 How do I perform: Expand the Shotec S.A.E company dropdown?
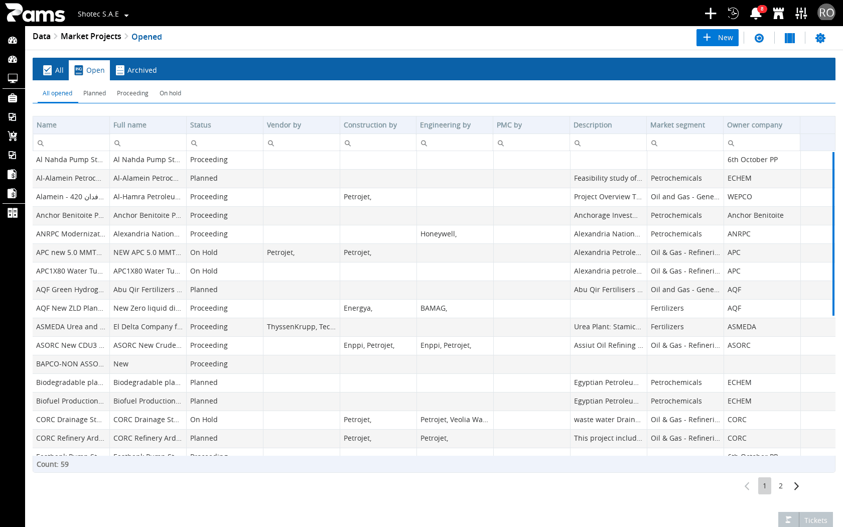(103, 14)
